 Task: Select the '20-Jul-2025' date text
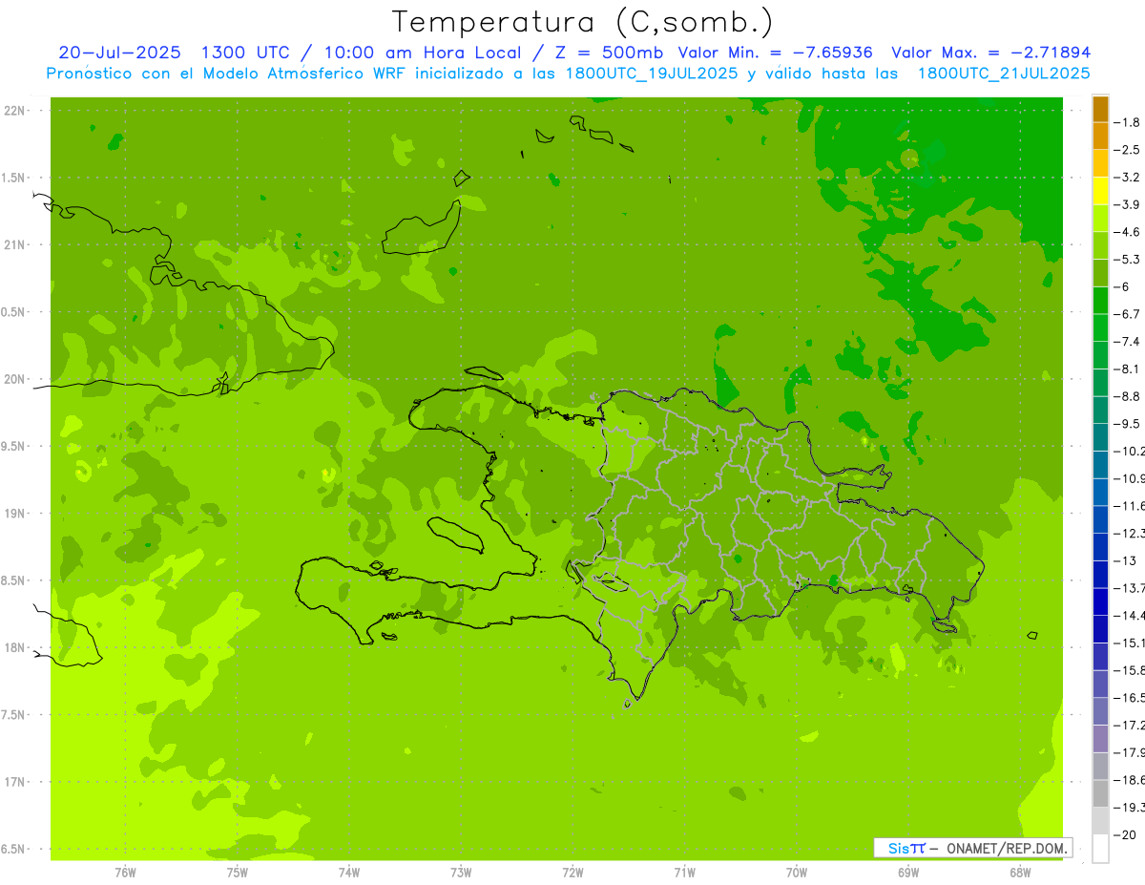pos(120,53)
